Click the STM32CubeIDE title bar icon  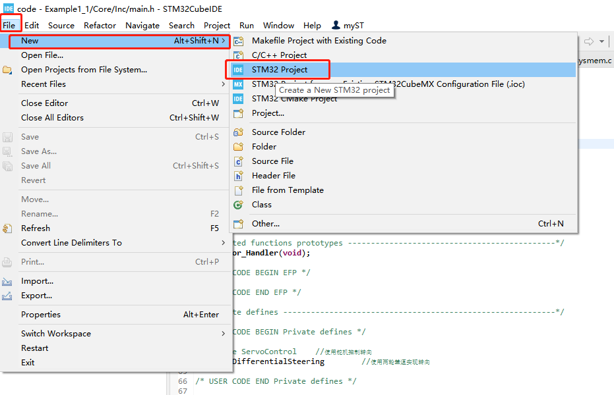click(8, 8)
